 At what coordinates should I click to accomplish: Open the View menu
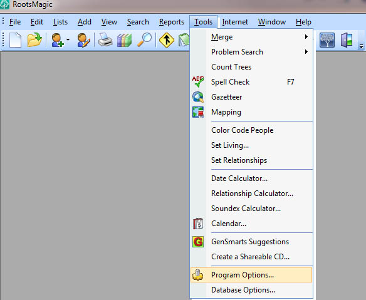[x=109, y=22]
